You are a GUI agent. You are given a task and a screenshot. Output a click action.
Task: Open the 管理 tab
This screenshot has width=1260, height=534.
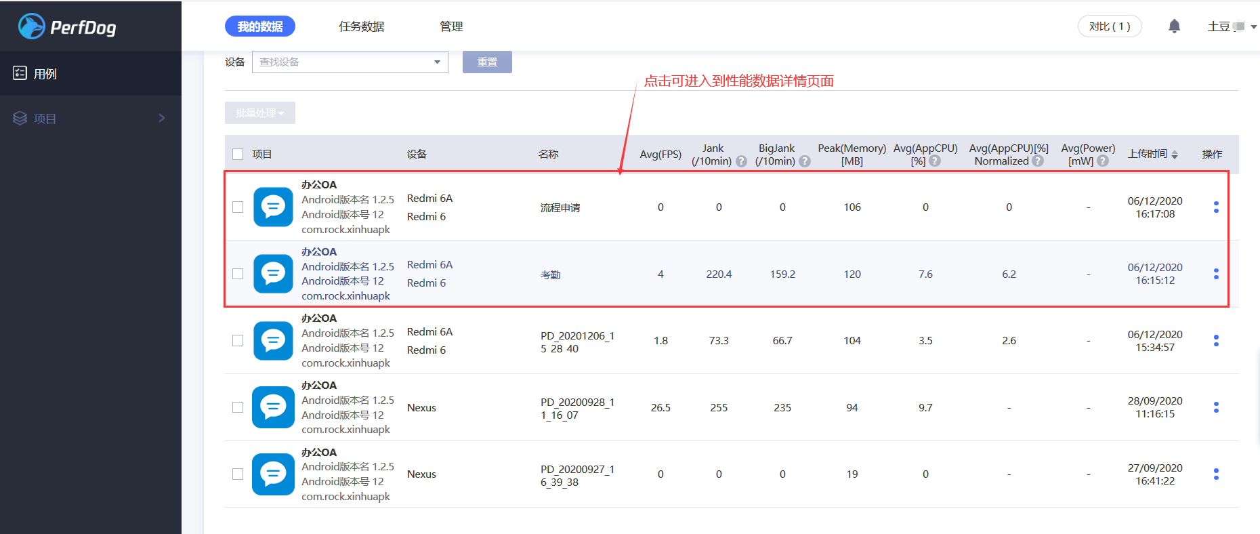(451, 26)
